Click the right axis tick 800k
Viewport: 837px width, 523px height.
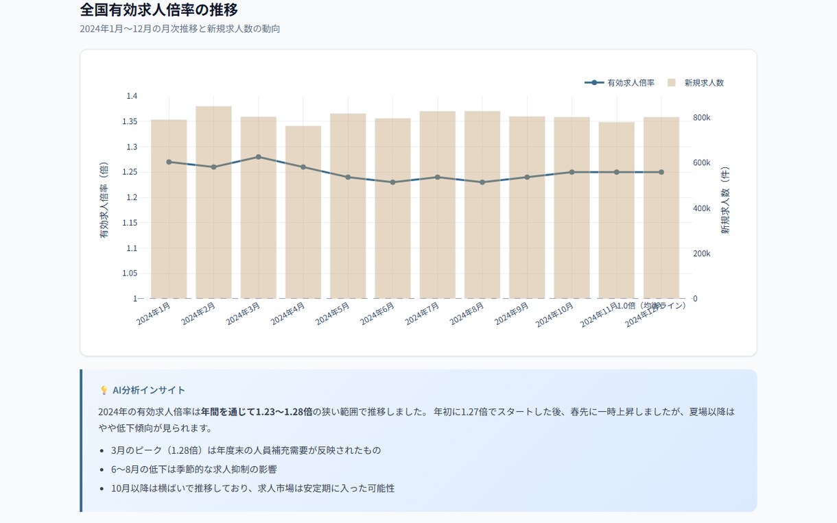point(702,118)
